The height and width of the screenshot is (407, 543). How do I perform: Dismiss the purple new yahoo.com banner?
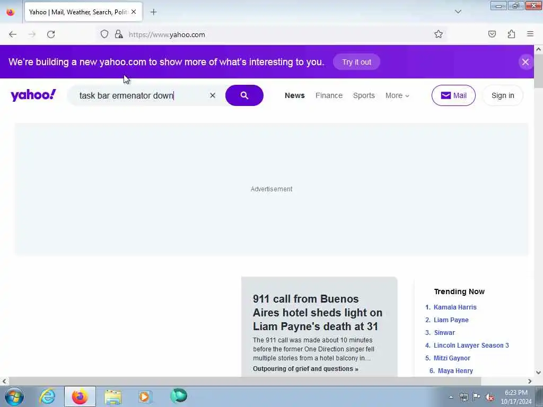(x=526, y=62)
